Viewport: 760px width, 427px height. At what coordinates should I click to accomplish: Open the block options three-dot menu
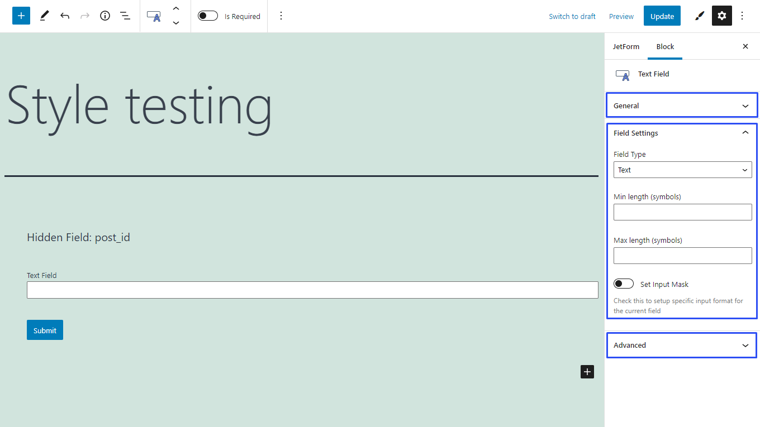pyautogui.click(x=281, y=16)
